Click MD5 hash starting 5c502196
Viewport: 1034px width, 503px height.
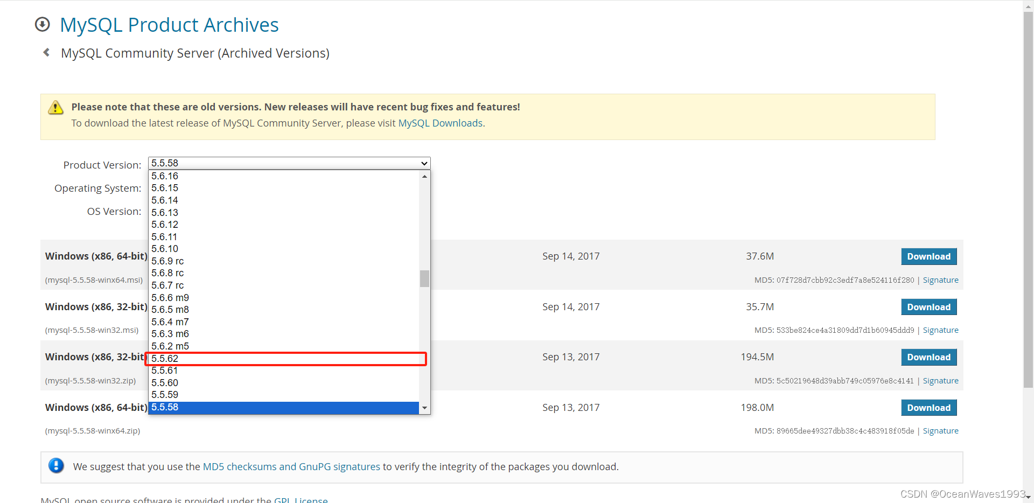pyautogui.click(x=845, y=381)
